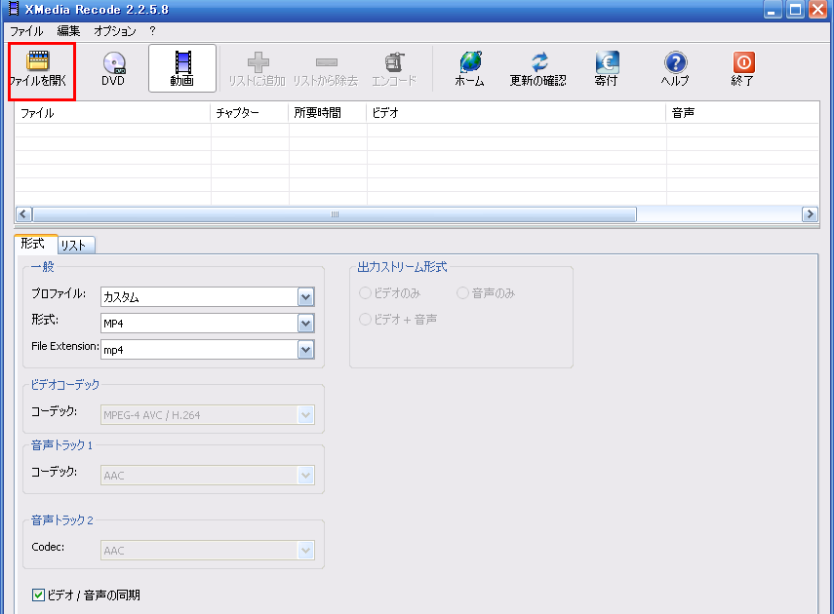Open the ホーム globe icon

point(470,62)
